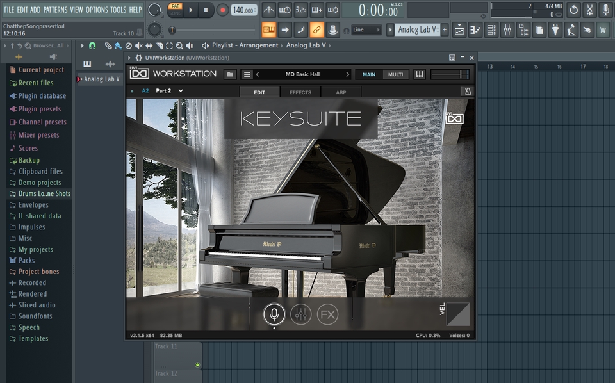Select the EDIT tab in UVIWorkstation
This screenshot has width=615, height=383.
tap(259, 92)
